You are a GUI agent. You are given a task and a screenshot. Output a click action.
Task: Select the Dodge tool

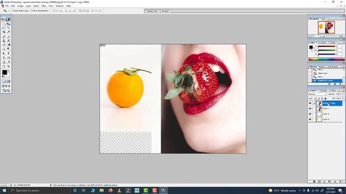[9, 48]
